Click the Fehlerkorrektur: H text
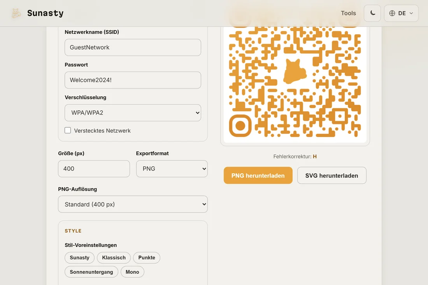Image resolution: width=428 pixels, height=285 pixels. (x=295, y=157)
